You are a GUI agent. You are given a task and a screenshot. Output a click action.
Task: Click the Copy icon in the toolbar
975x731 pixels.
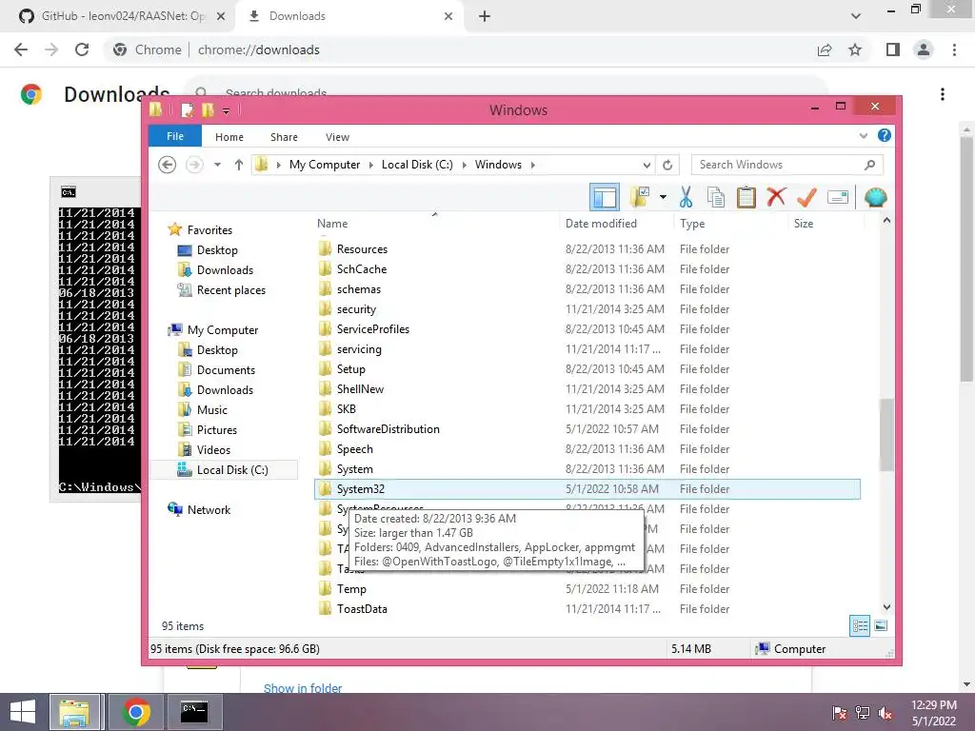pyautogui.click(x=716, y=197)
